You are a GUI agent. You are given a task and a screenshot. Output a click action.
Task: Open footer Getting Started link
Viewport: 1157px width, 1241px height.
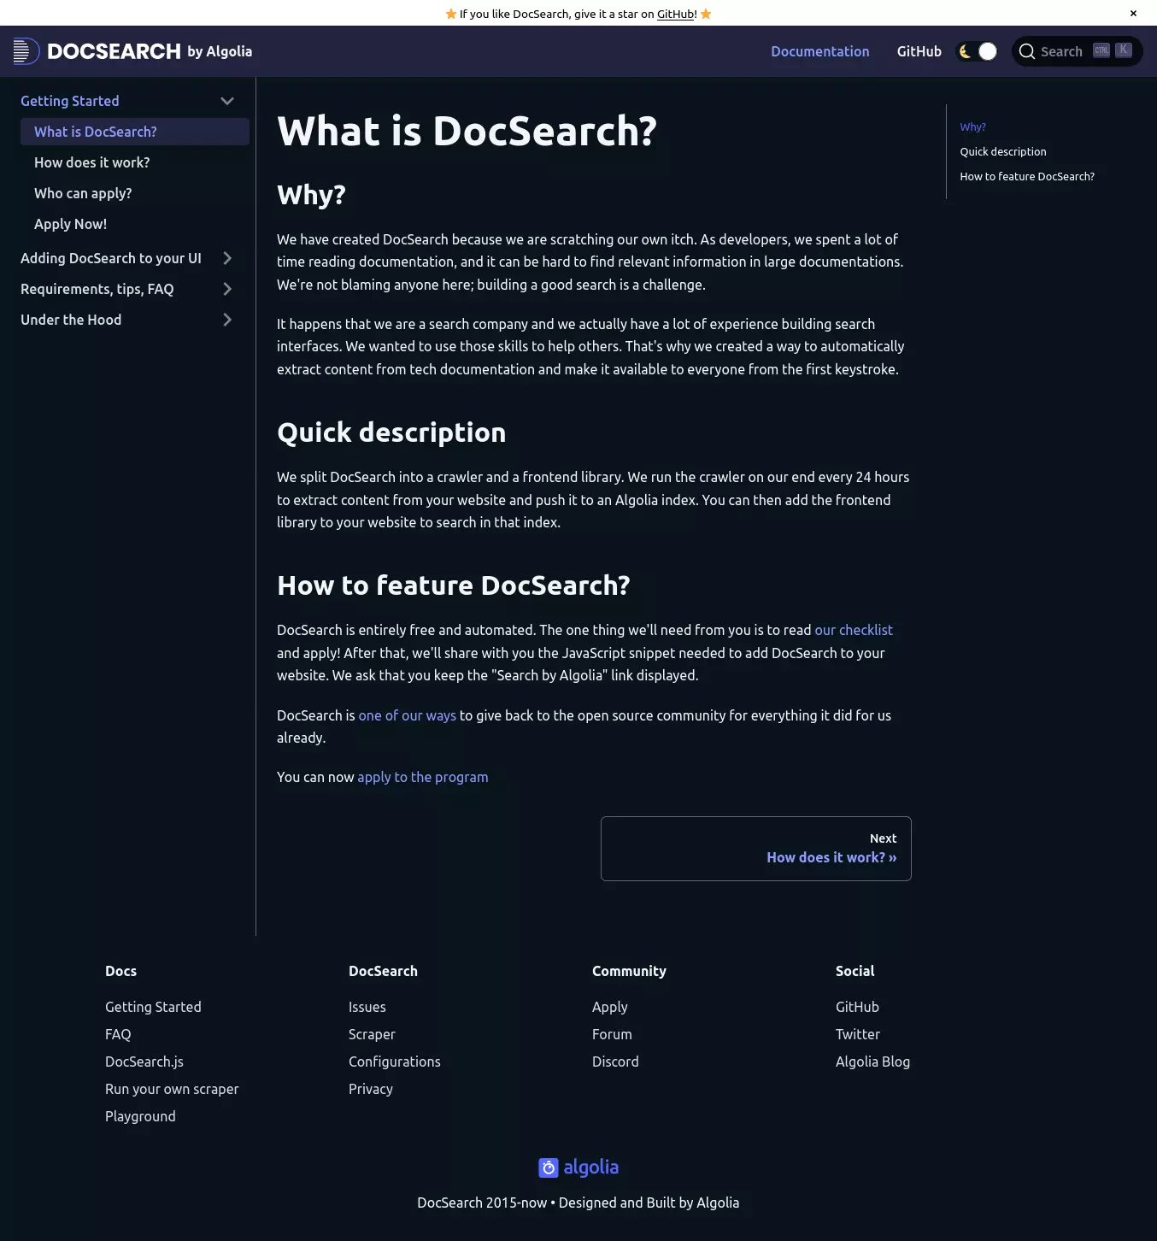(153, 1007)
